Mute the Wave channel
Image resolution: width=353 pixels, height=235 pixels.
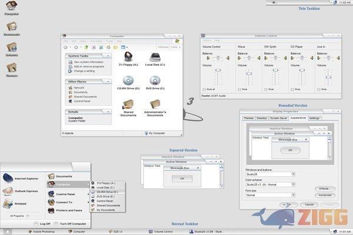coord(239,89)
